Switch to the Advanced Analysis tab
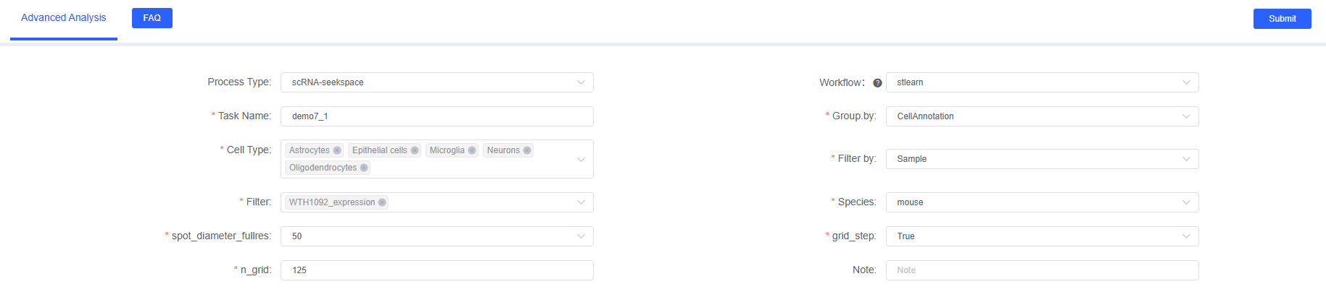Image resolution: width=1326 pixels, height=305 pixels. tap(64, 18)
